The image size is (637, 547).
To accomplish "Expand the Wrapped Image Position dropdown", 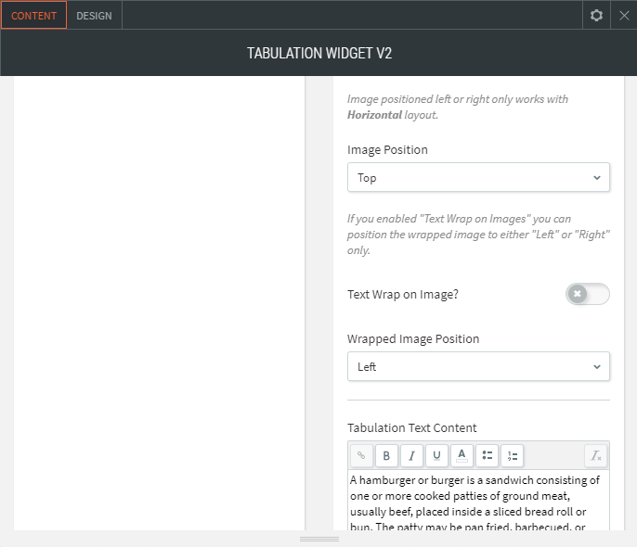I will tap(478, 366).
